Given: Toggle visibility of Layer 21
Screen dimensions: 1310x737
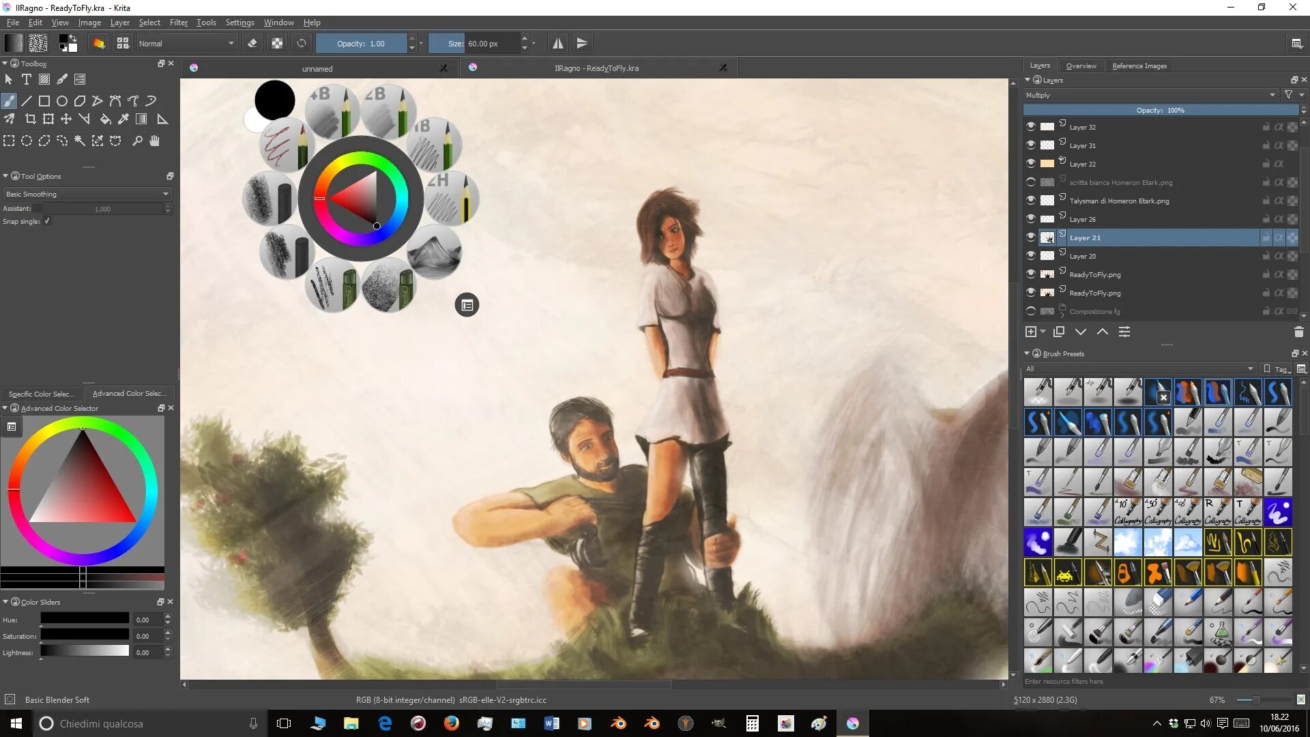Looking at the screenshot, I should click(1031, 237).
